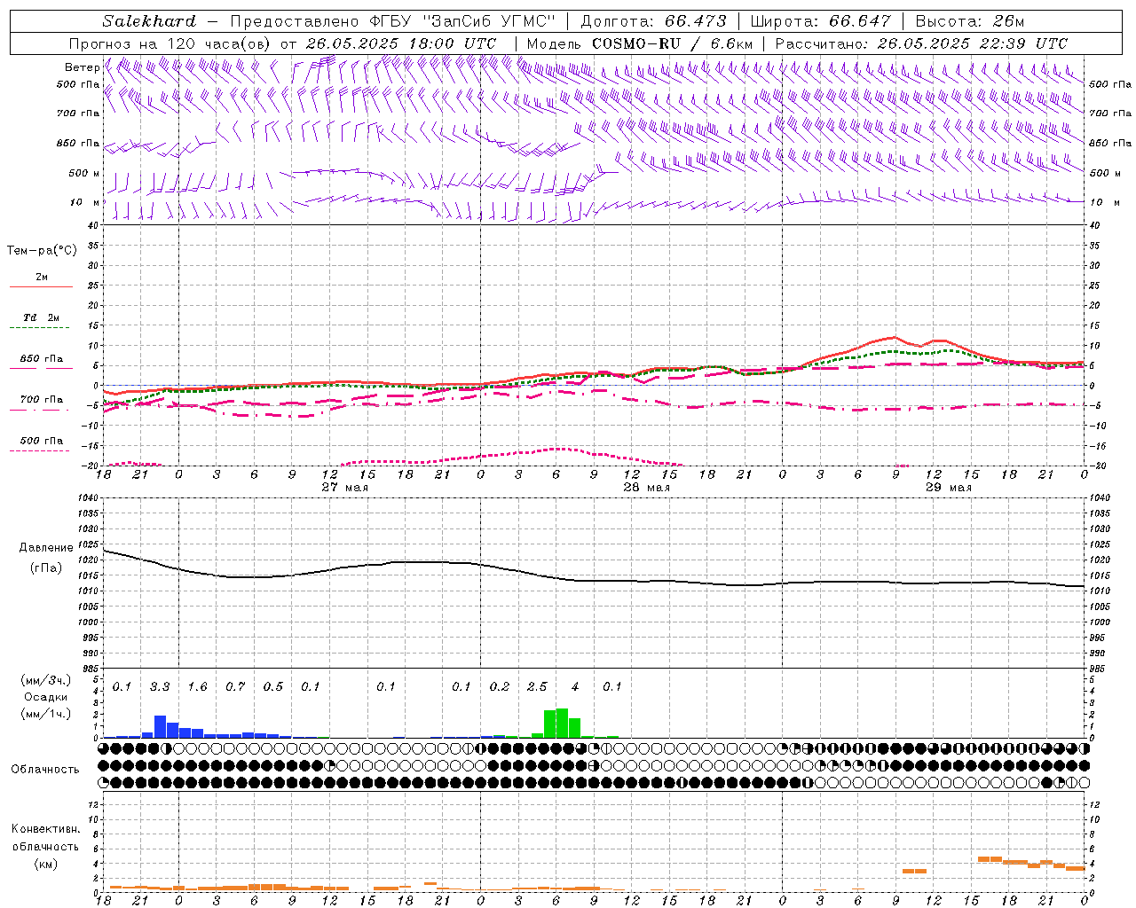
Task: Select the 29 мая date label
Action: tap(948, 488)
